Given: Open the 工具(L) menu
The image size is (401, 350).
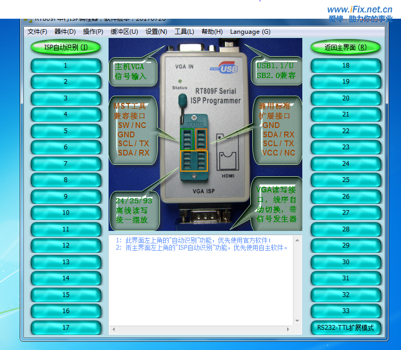Looking at the screenshot, I should [x=184, y=32].
